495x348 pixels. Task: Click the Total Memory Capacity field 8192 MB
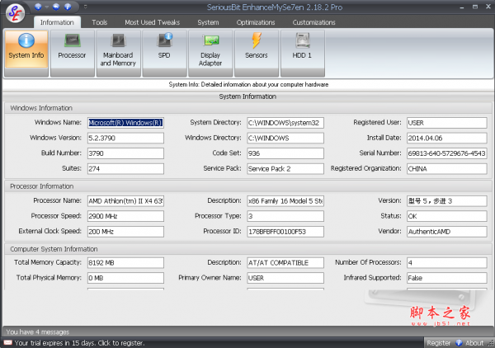(x=125, y=262)
